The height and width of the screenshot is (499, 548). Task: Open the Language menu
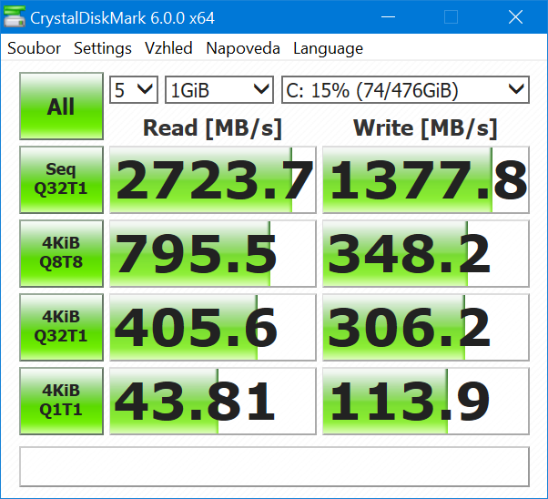coord(328,48)
